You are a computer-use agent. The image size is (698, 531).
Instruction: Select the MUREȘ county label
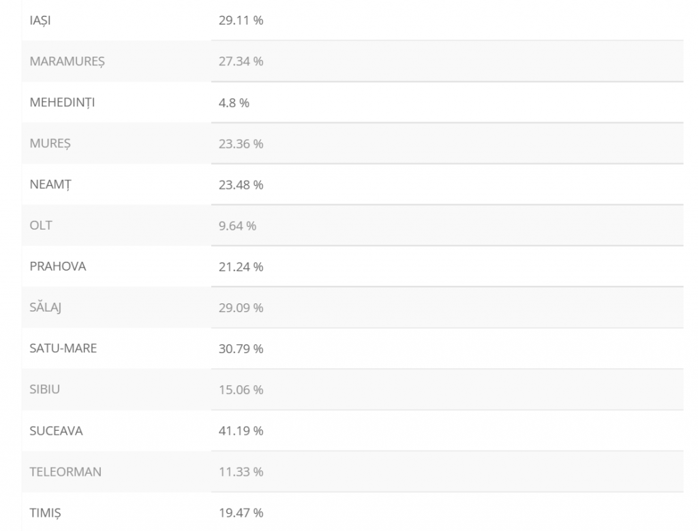coord(50,144)
